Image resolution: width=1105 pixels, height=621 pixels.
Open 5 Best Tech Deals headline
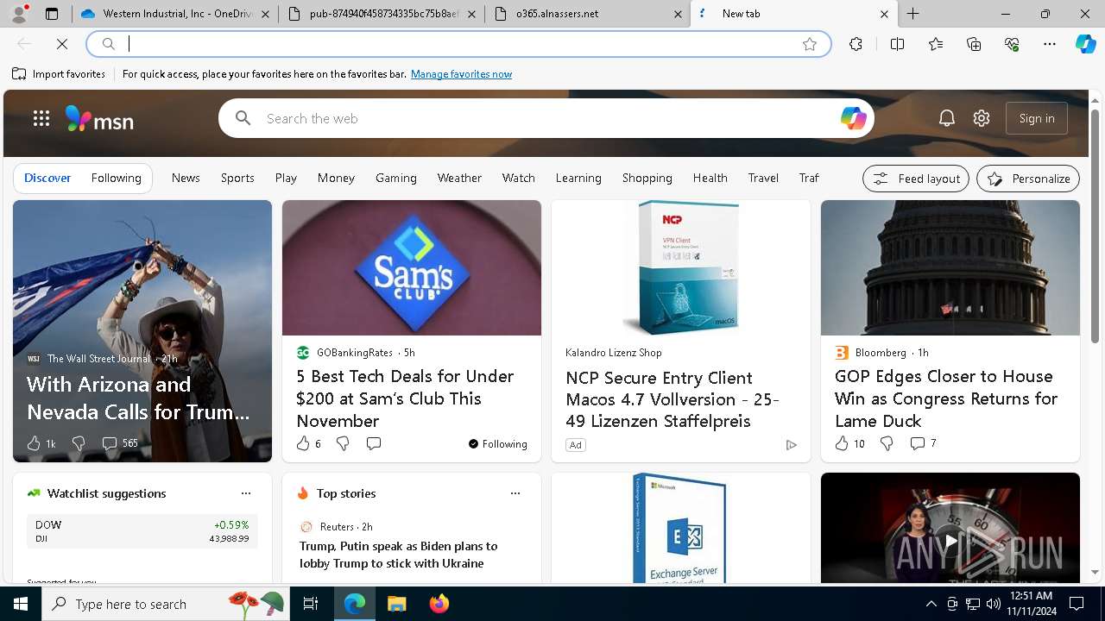point(405,398)
